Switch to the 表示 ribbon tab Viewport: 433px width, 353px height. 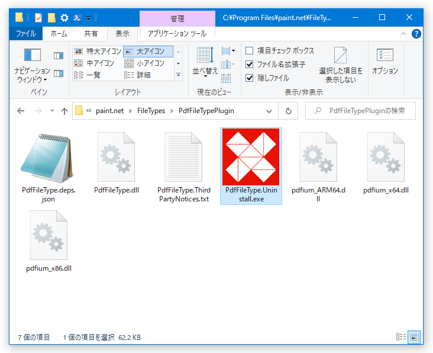click(x=122, y=34)
